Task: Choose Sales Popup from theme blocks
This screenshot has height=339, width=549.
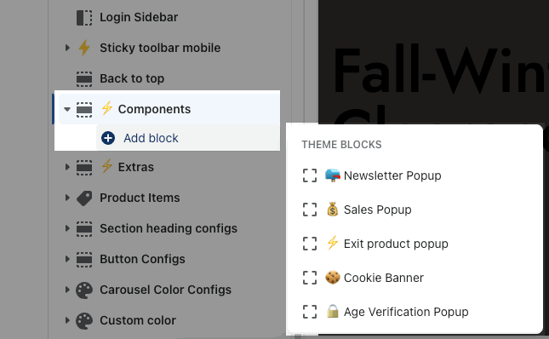Action: [x=377, y=210]
